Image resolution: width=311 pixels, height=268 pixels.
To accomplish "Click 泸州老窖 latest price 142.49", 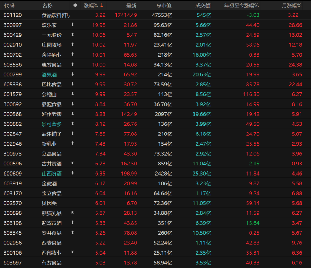I will tap(129, 114).
